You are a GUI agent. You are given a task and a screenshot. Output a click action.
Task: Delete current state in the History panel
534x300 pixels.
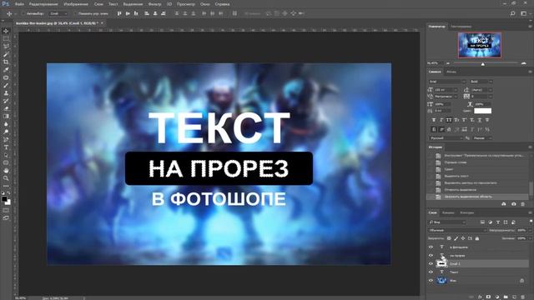(523, 204)
